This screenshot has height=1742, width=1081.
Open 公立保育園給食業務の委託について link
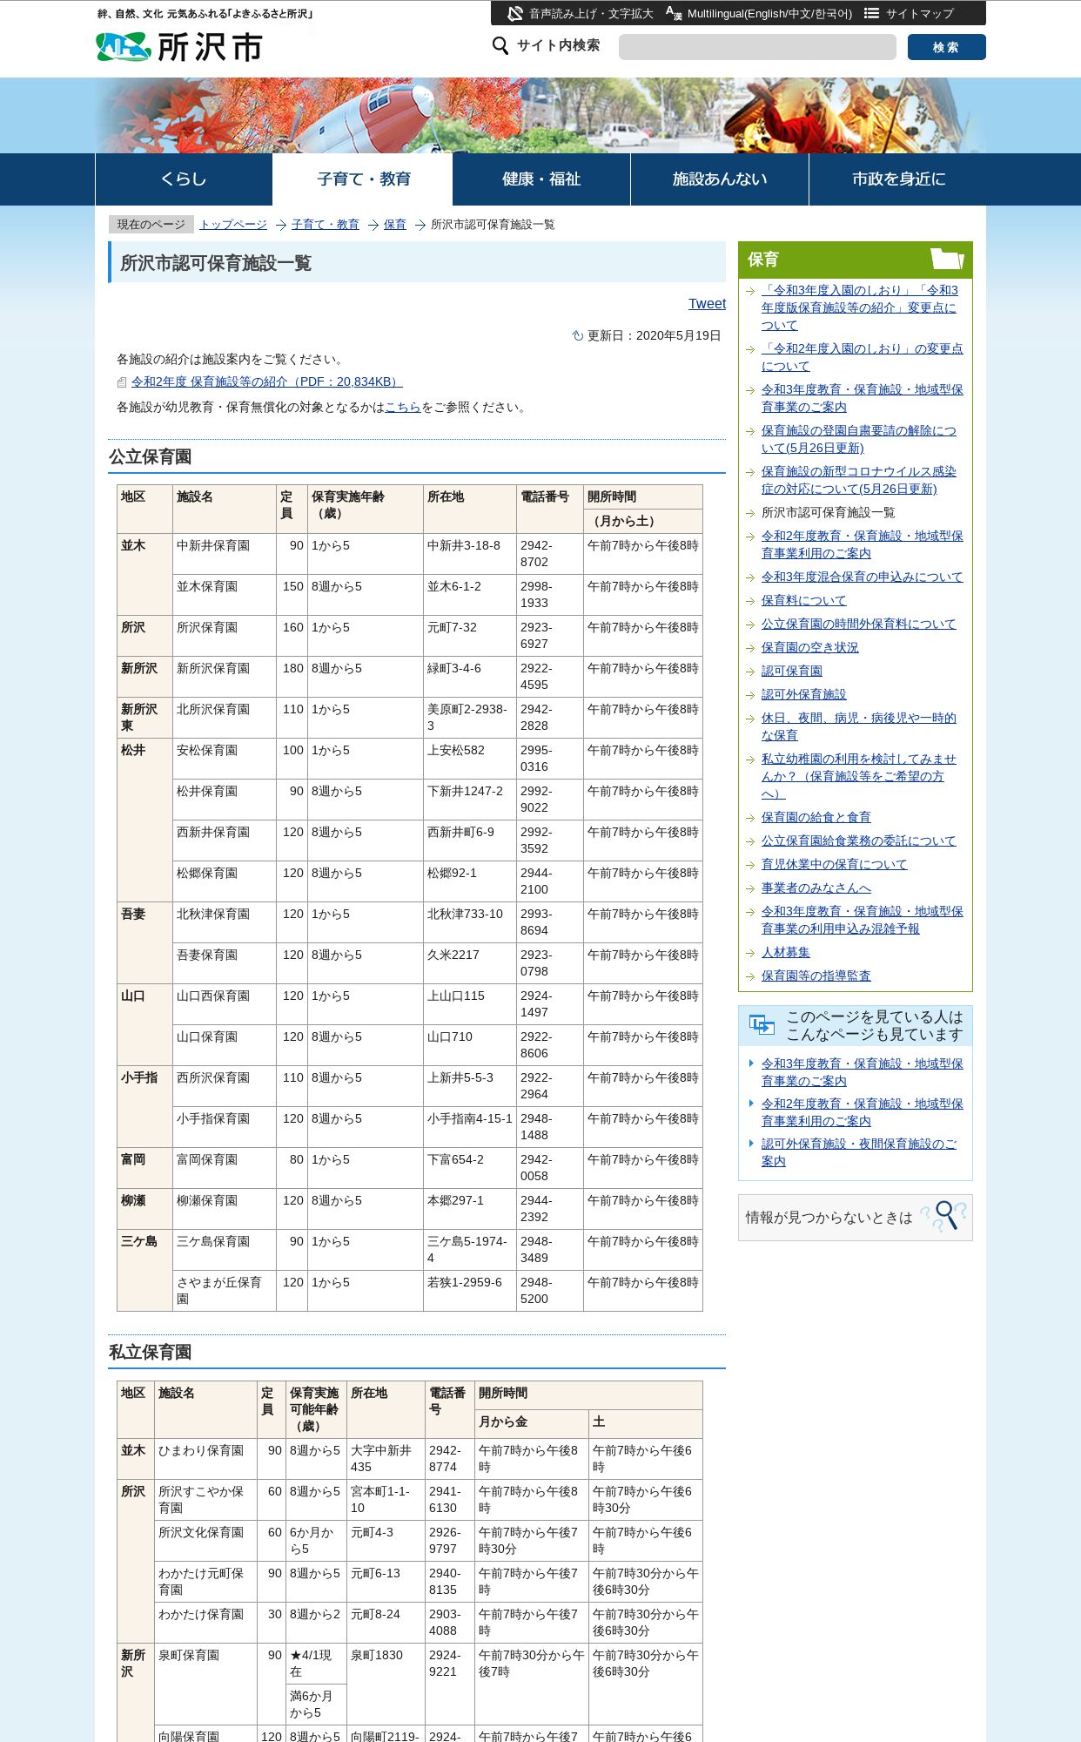click(x=859, y=841)
